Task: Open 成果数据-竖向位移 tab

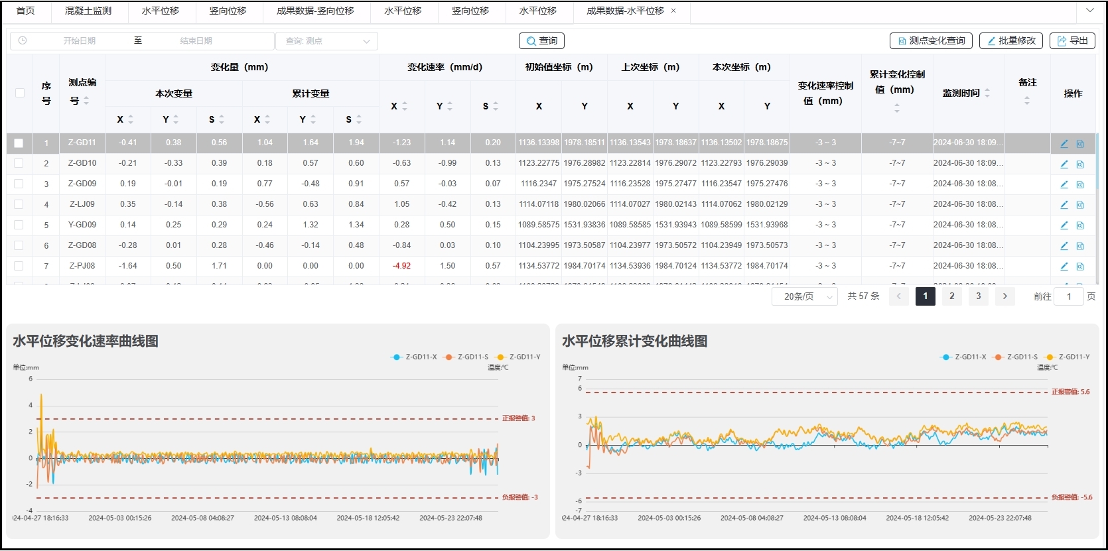Action: click(x=315, y=11)
